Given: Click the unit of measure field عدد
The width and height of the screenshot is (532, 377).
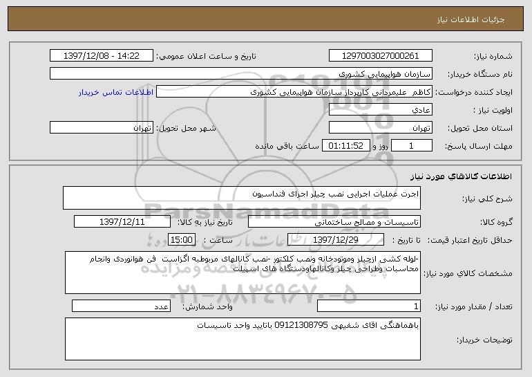Looking at the screenshot, I should [x=121, y=306].
